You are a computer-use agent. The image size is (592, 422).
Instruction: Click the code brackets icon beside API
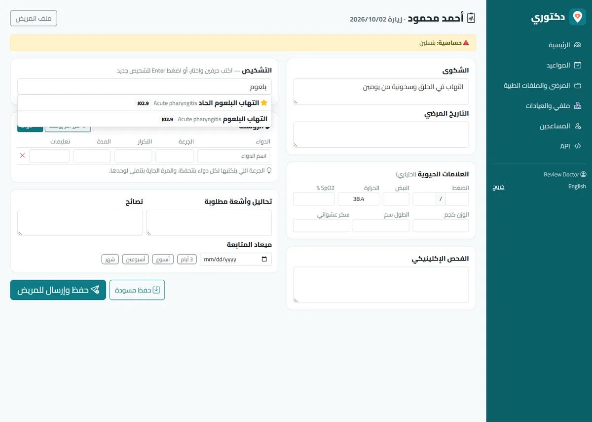click(x=578, y=146)
